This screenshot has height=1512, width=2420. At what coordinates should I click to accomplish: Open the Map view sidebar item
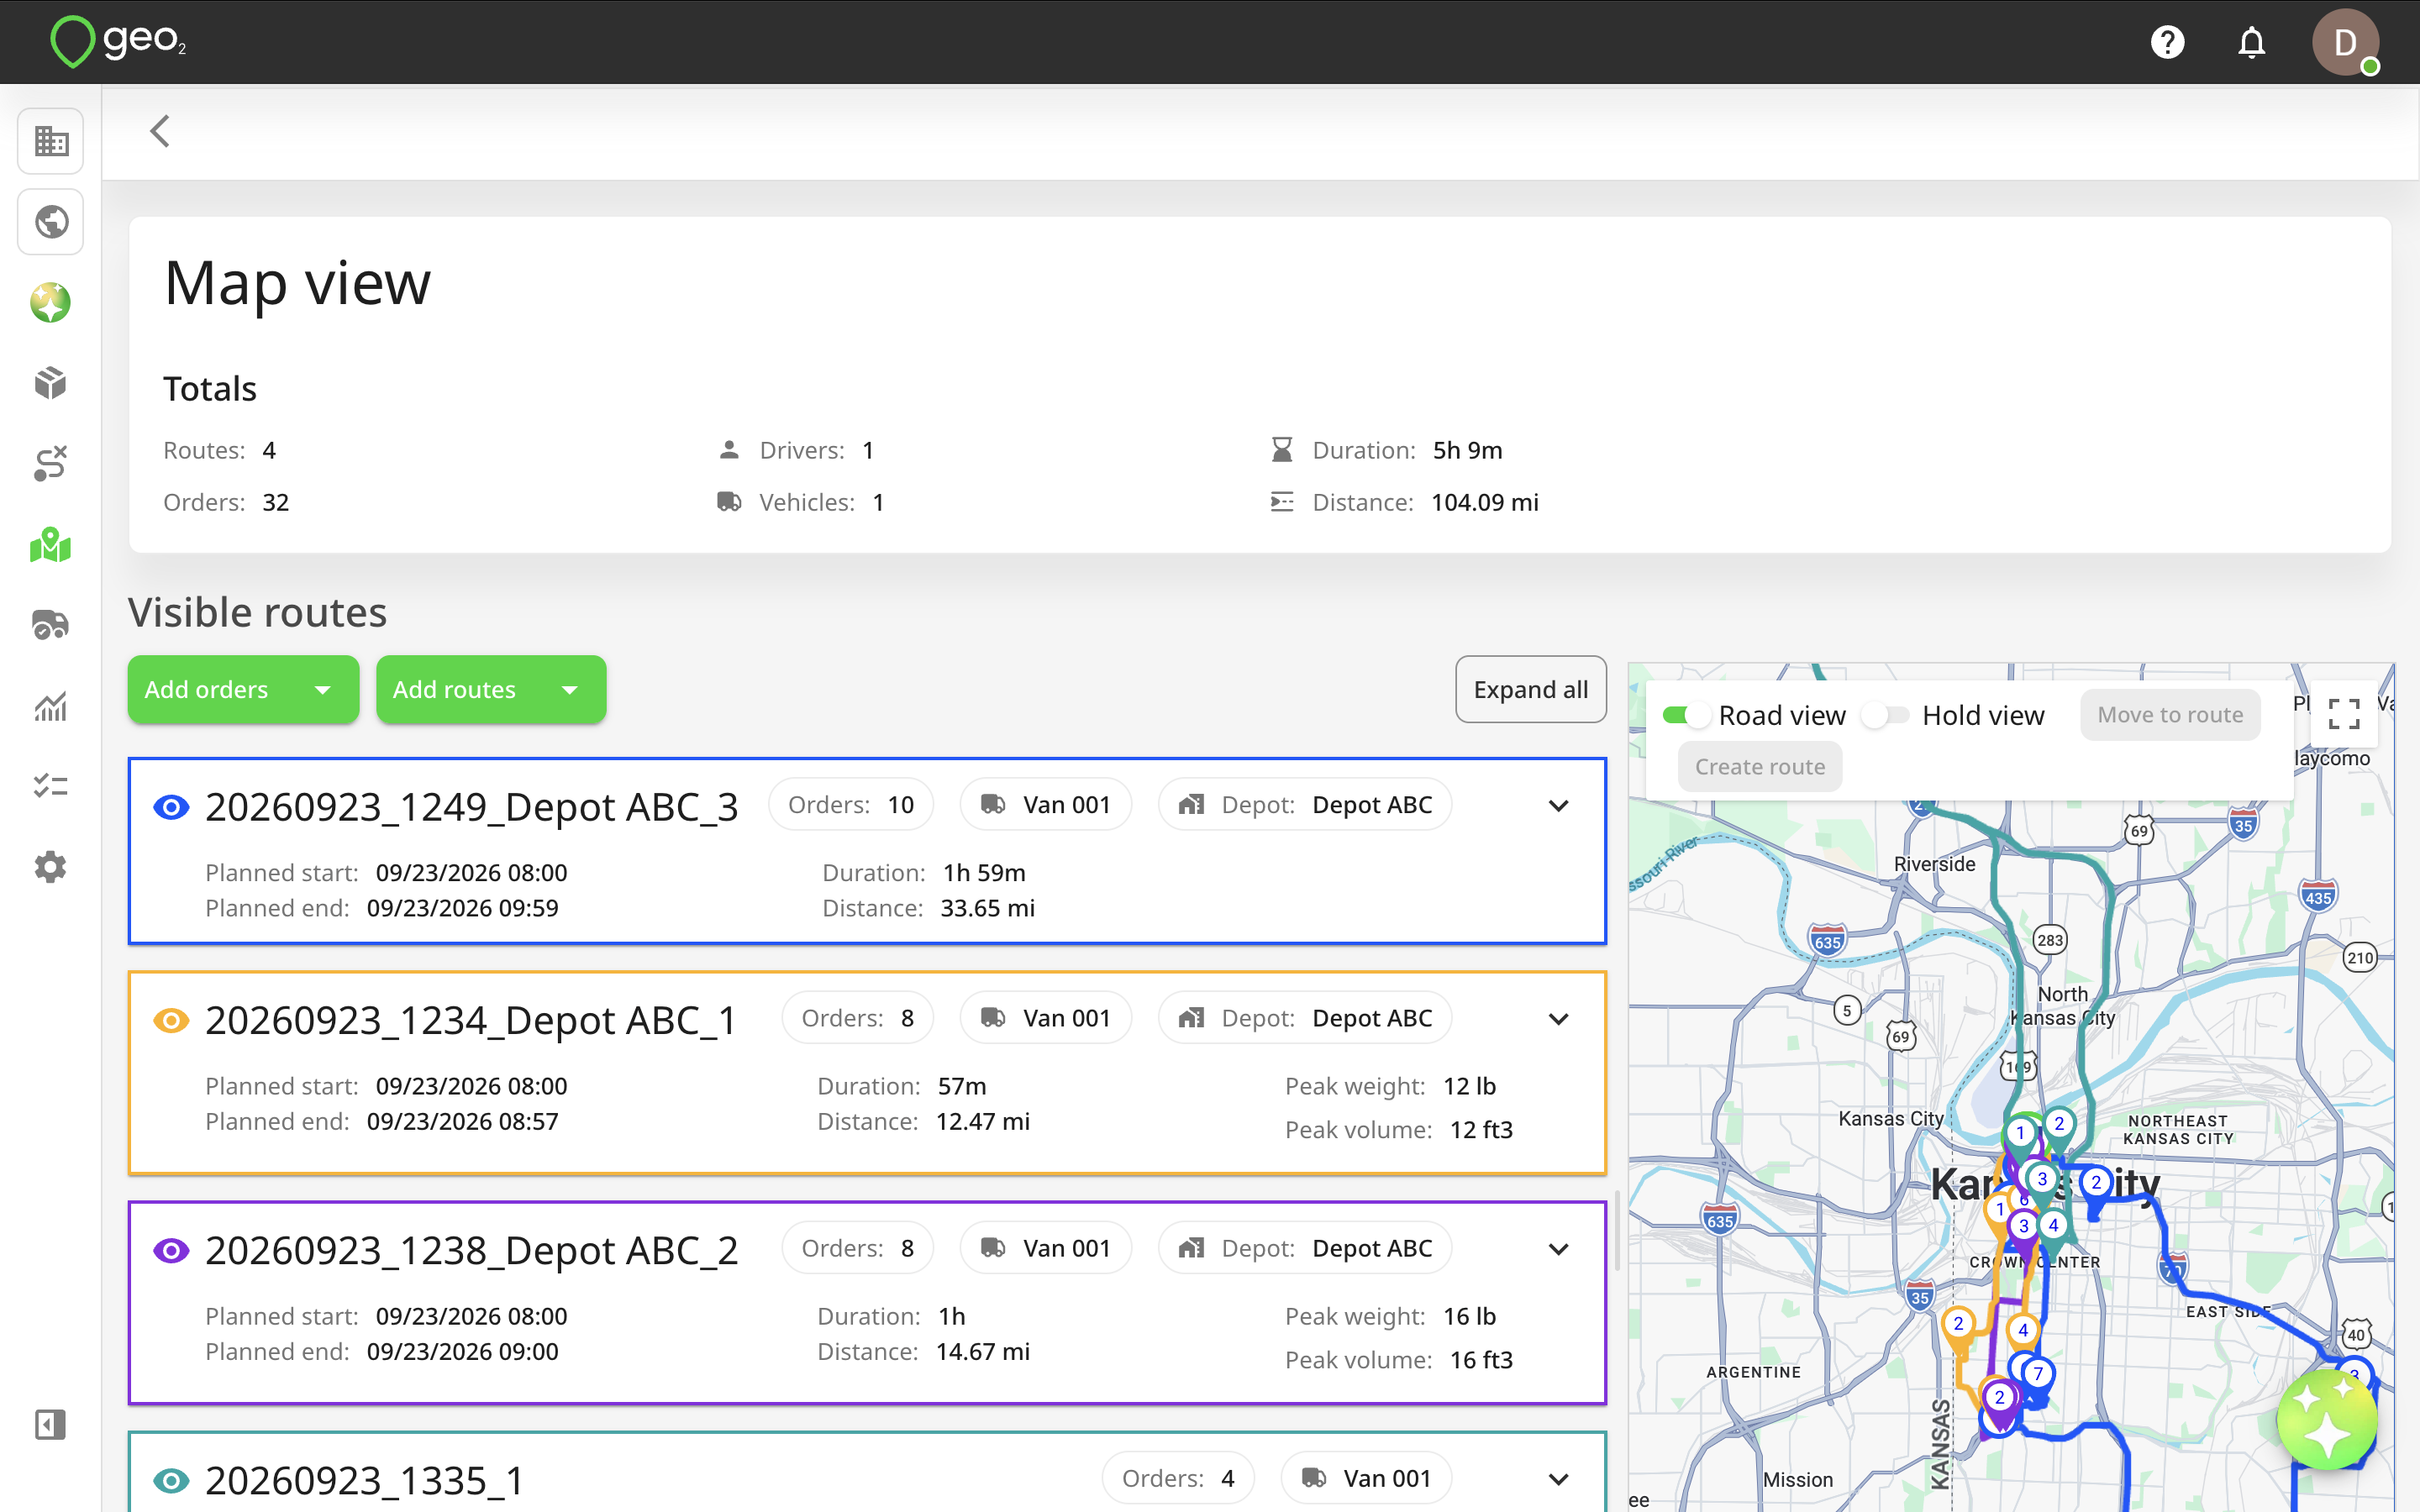[51, 545]
